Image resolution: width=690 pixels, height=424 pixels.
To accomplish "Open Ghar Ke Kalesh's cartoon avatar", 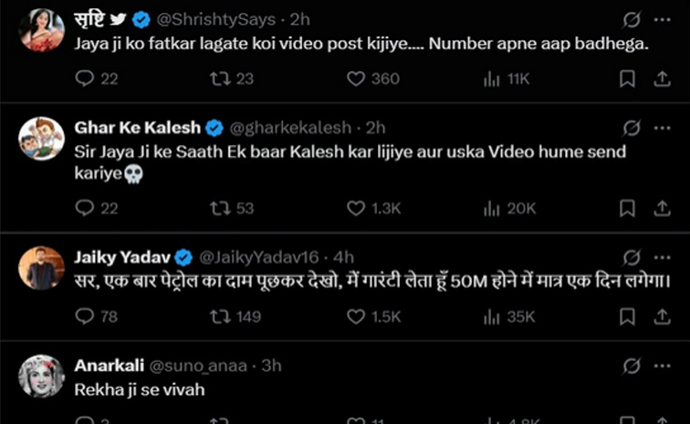I will tap(41, 140).
